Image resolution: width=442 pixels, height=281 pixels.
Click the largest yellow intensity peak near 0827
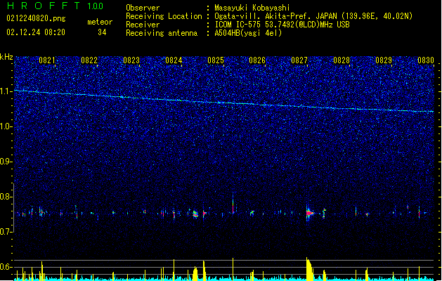coord(309,268)
